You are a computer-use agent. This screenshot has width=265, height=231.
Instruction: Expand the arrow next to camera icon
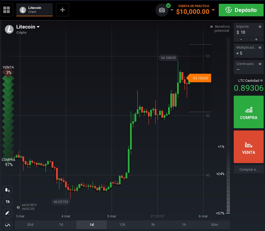coord(172,10)
